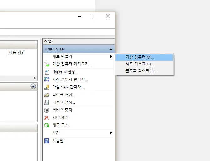
Task: Open 가상 SAN 관리자... action
Action: (x=68, y=87)
